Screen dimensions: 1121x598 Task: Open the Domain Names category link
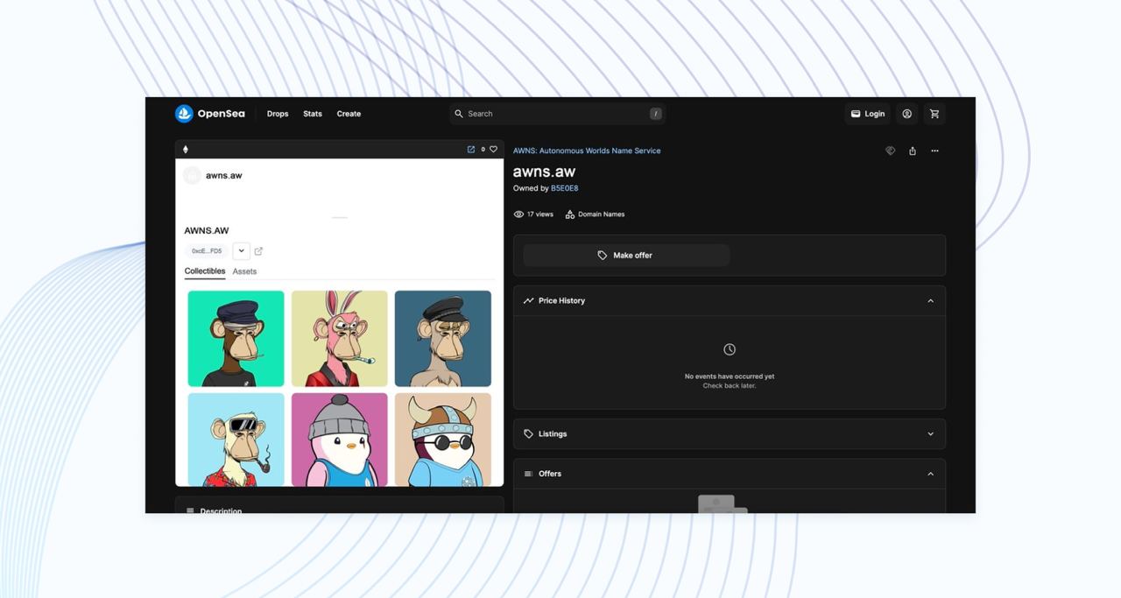601,215
